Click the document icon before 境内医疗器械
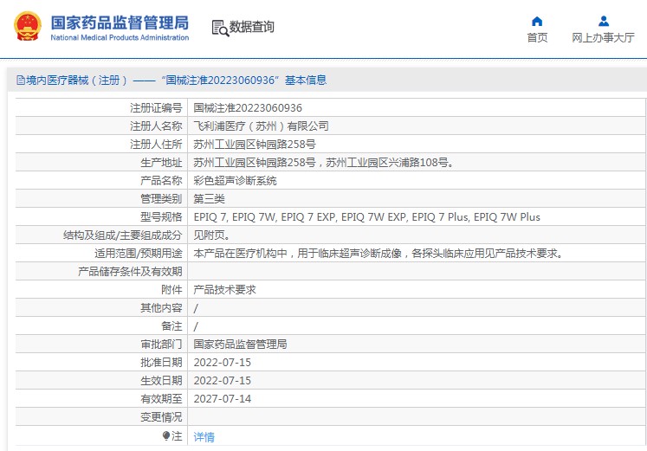This screenshot has width=647, height=451. click(x=21, y=80)
